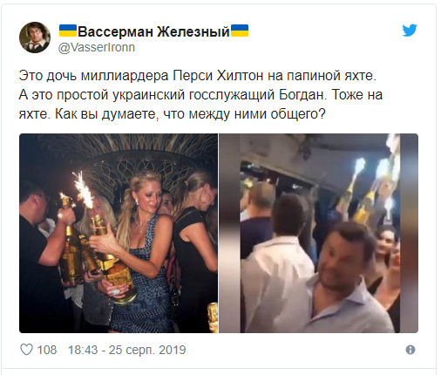
Task: Click the word яхте at the tweet's last line
Action: pyautogui.click(x=35, y=114)
